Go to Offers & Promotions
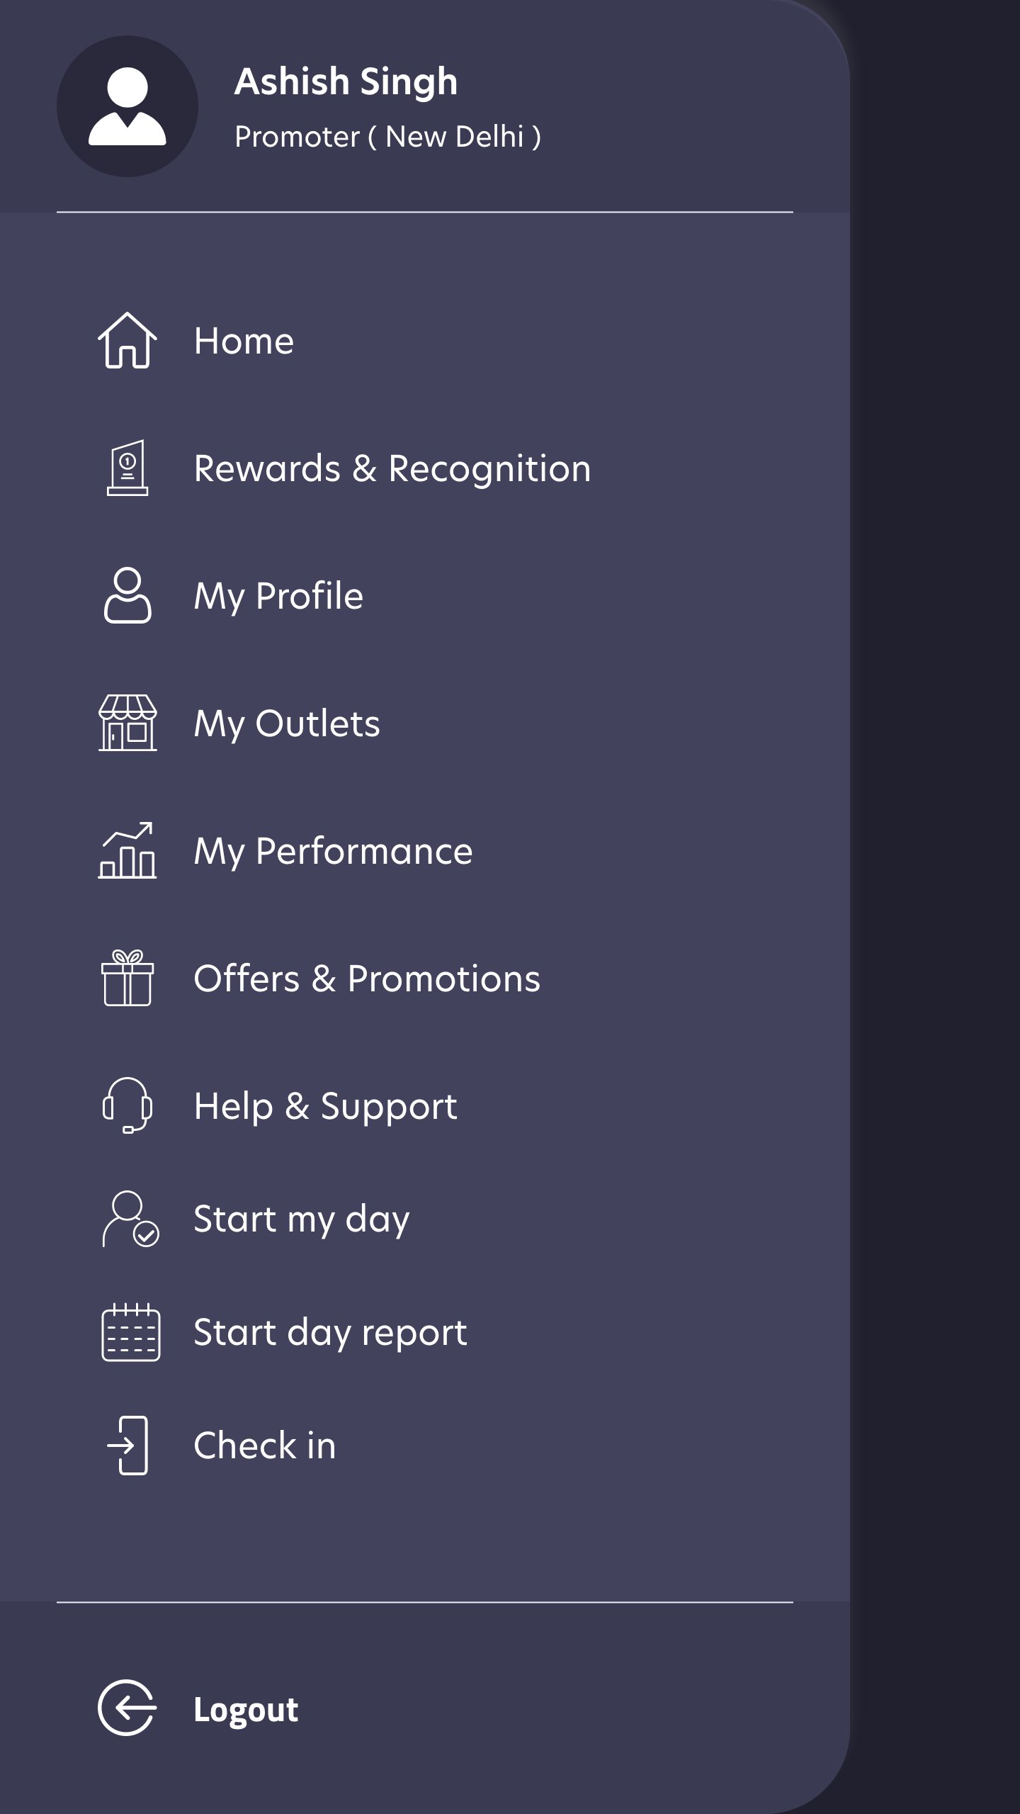 (367, 979)
